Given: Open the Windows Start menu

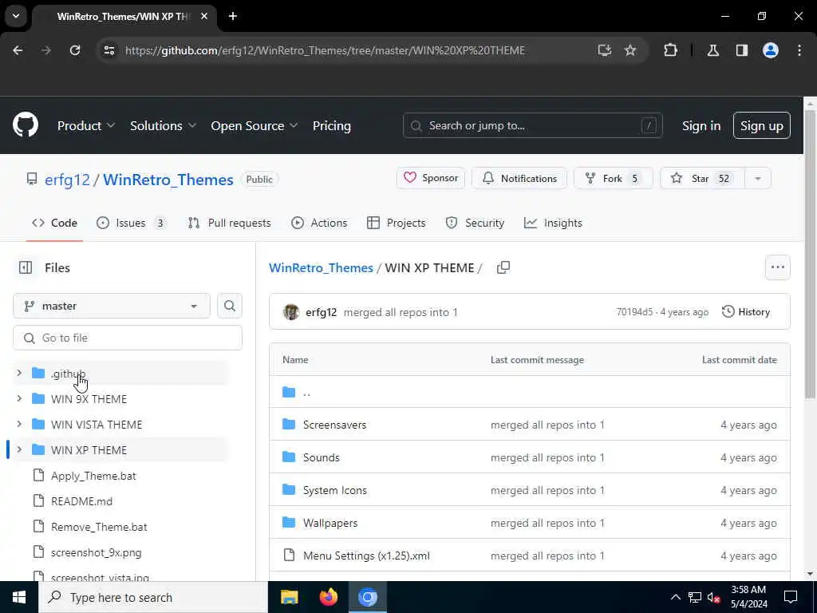Looking at the screenshot, I should coord(19,597).
